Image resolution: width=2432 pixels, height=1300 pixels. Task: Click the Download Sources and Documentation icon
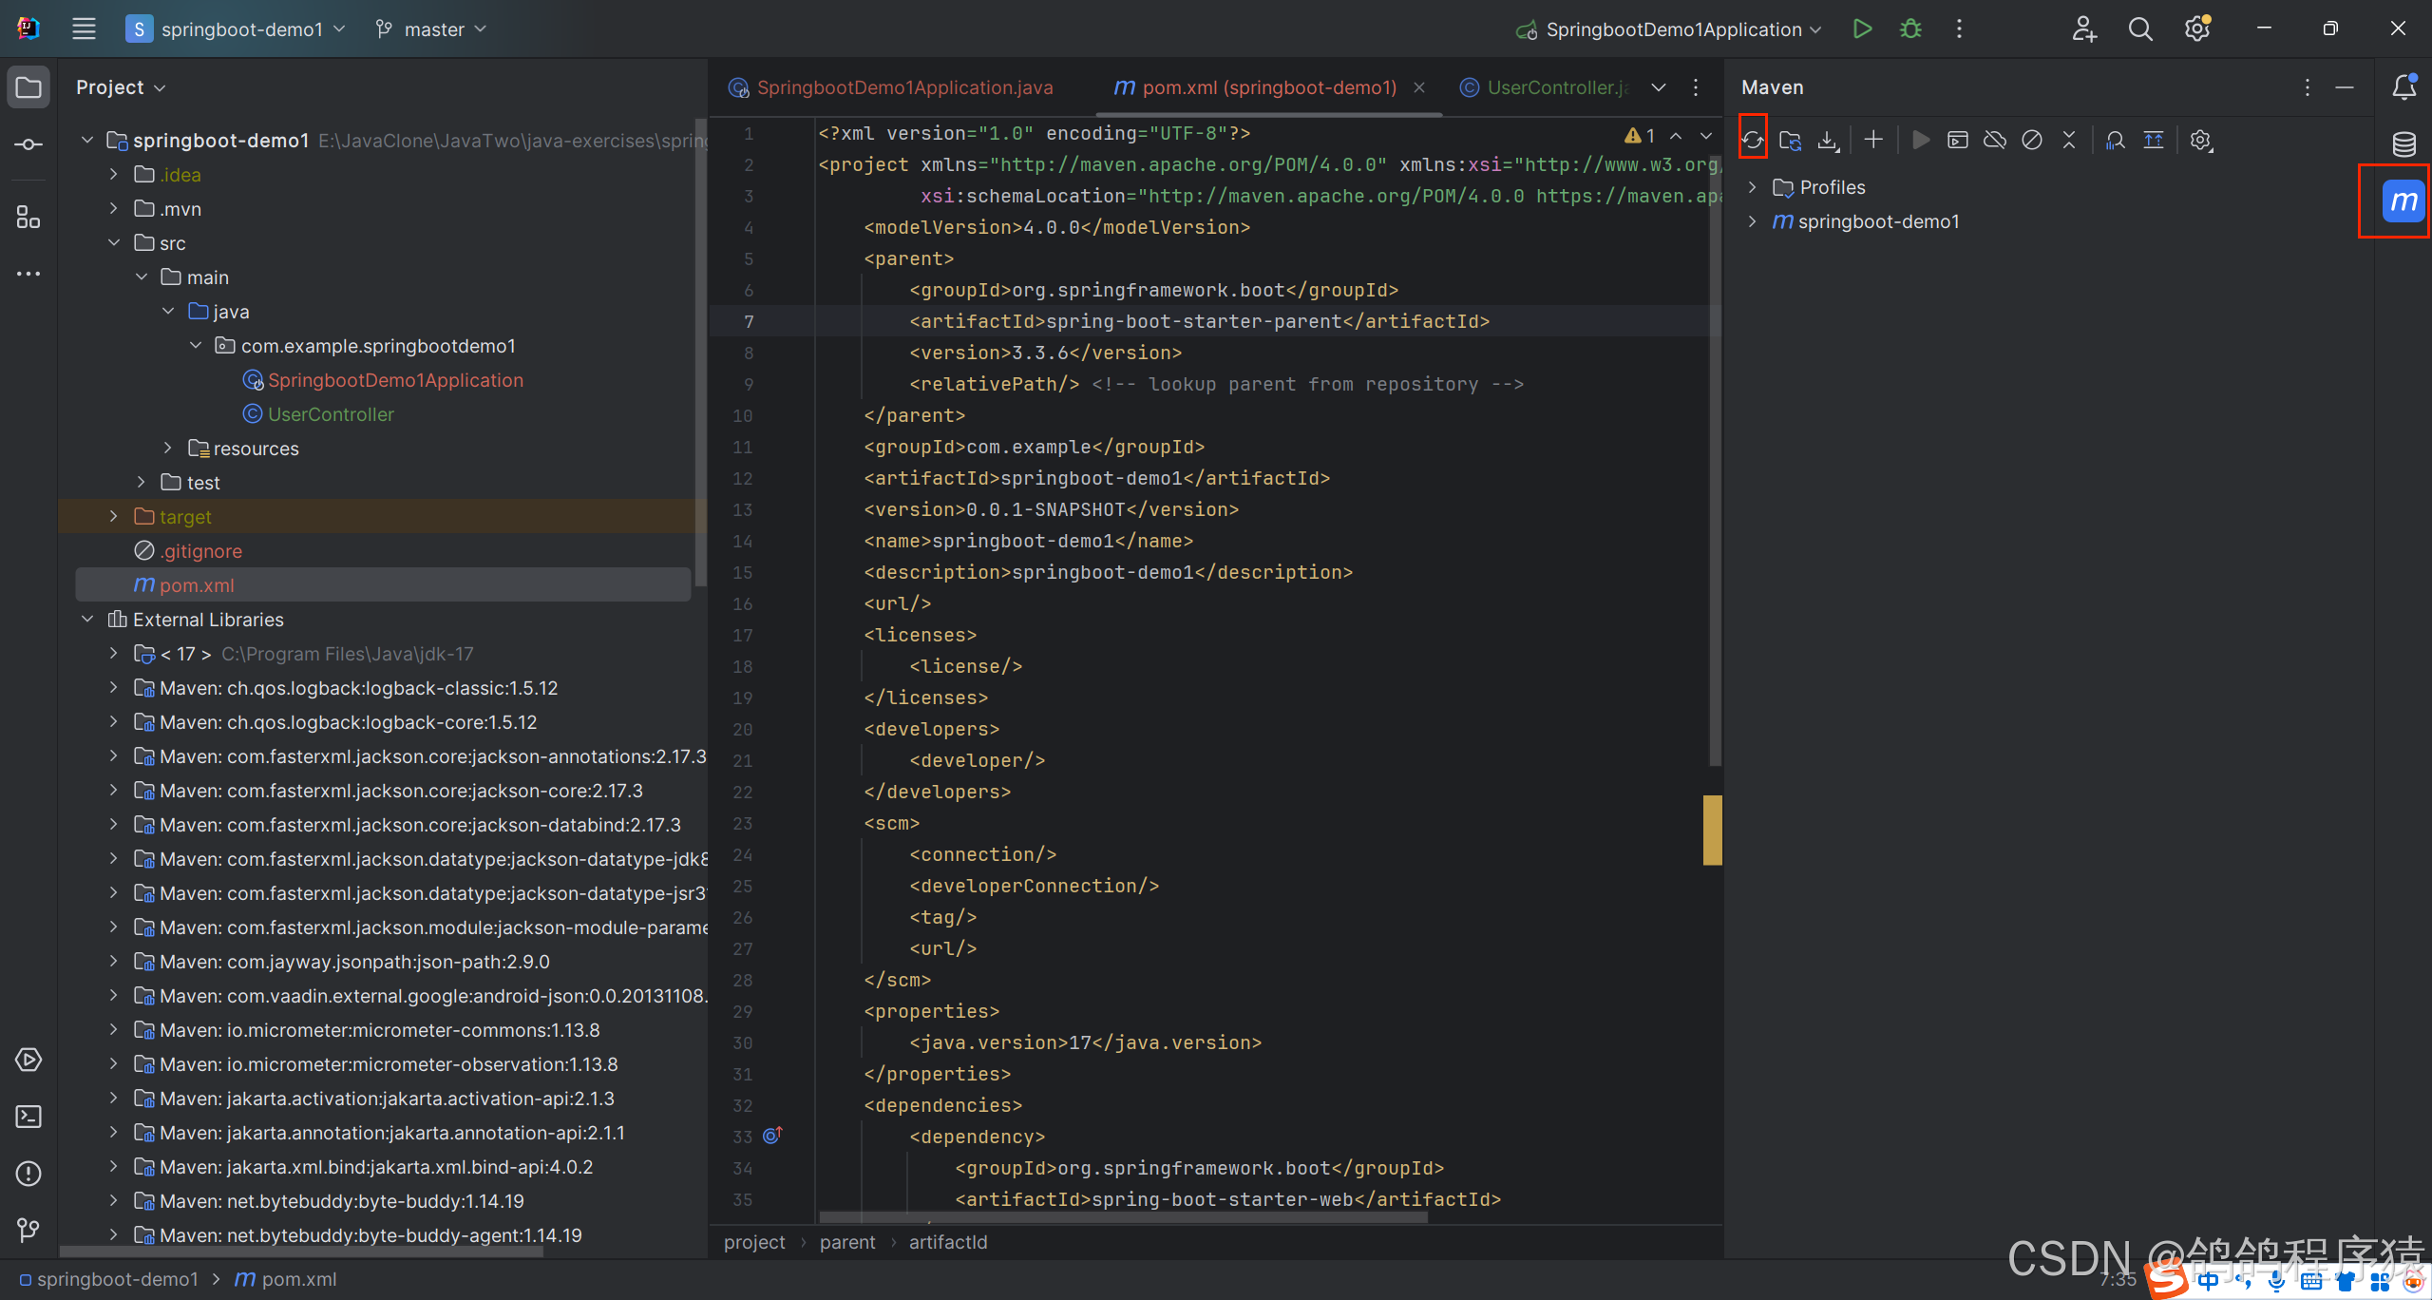[x=1828, y=140]
